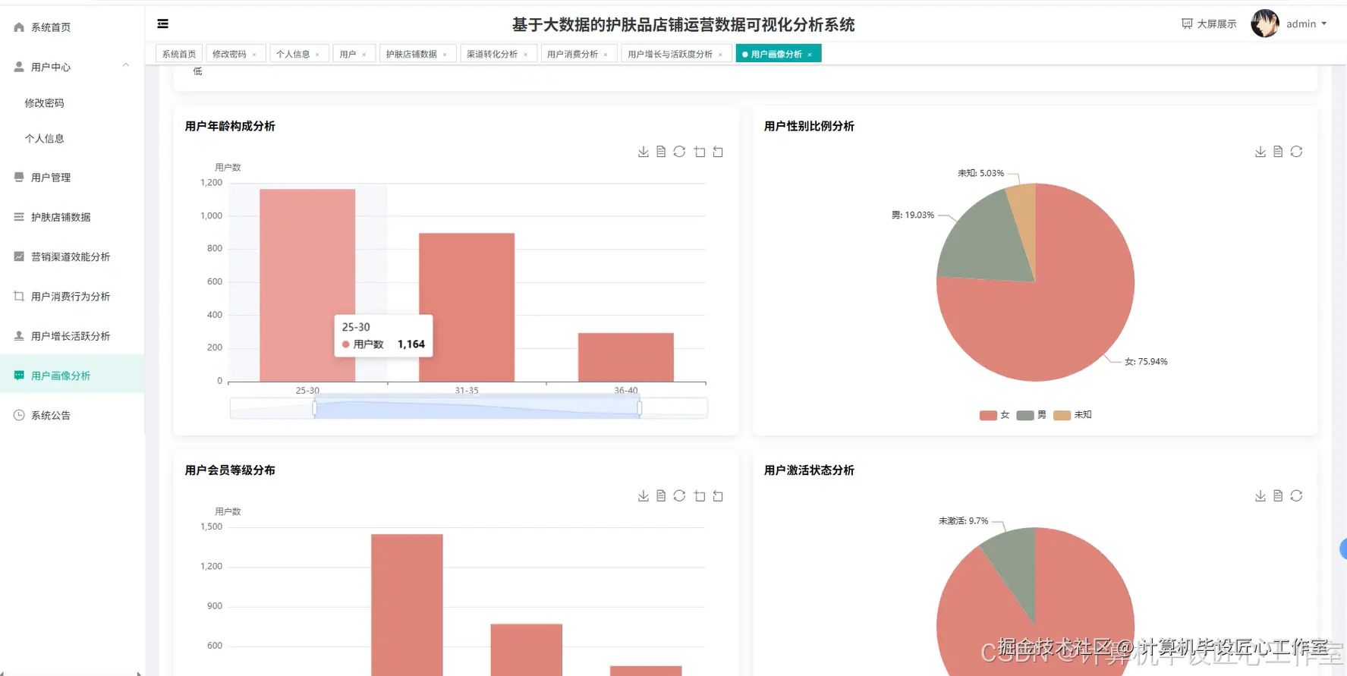Go to 系统首页 in sidebar
This screenshot has width=1347, height=676.
72,27
